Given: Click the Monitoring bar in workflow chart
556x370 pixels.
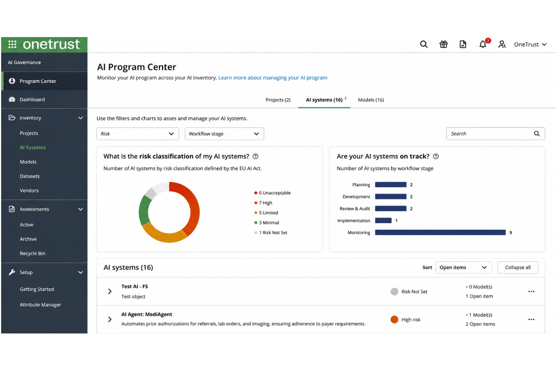Looking at the screenshot, I should tap(440, 232).
